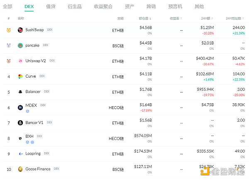The width and height of the screenshot is (249, 180).
Task: Click the Curve logo icon
Action: tap(20, 76)
